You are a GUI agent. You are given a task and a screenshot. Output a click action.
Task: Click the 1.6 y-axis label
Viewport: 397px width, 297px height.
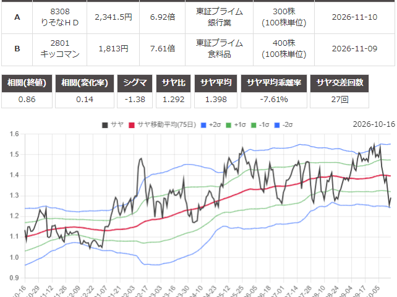14,134
